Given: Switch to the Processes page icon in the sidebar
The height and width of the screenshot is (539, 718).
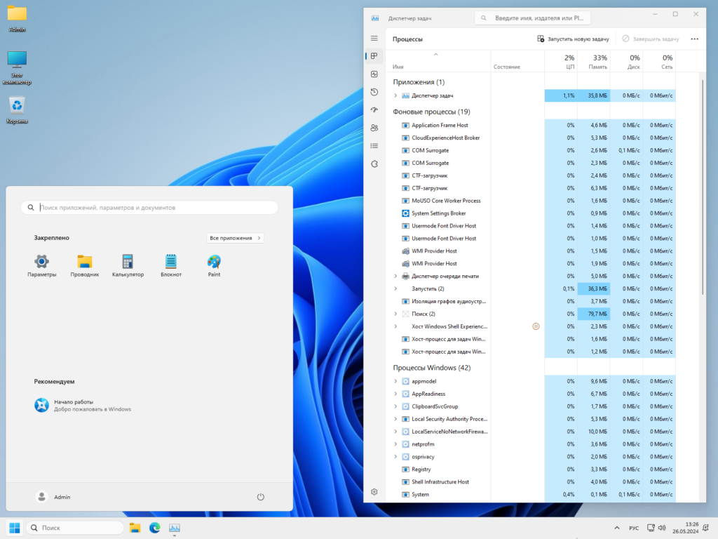Looking at the screenshot, I should pyautogui.click(x=374, y=56).
